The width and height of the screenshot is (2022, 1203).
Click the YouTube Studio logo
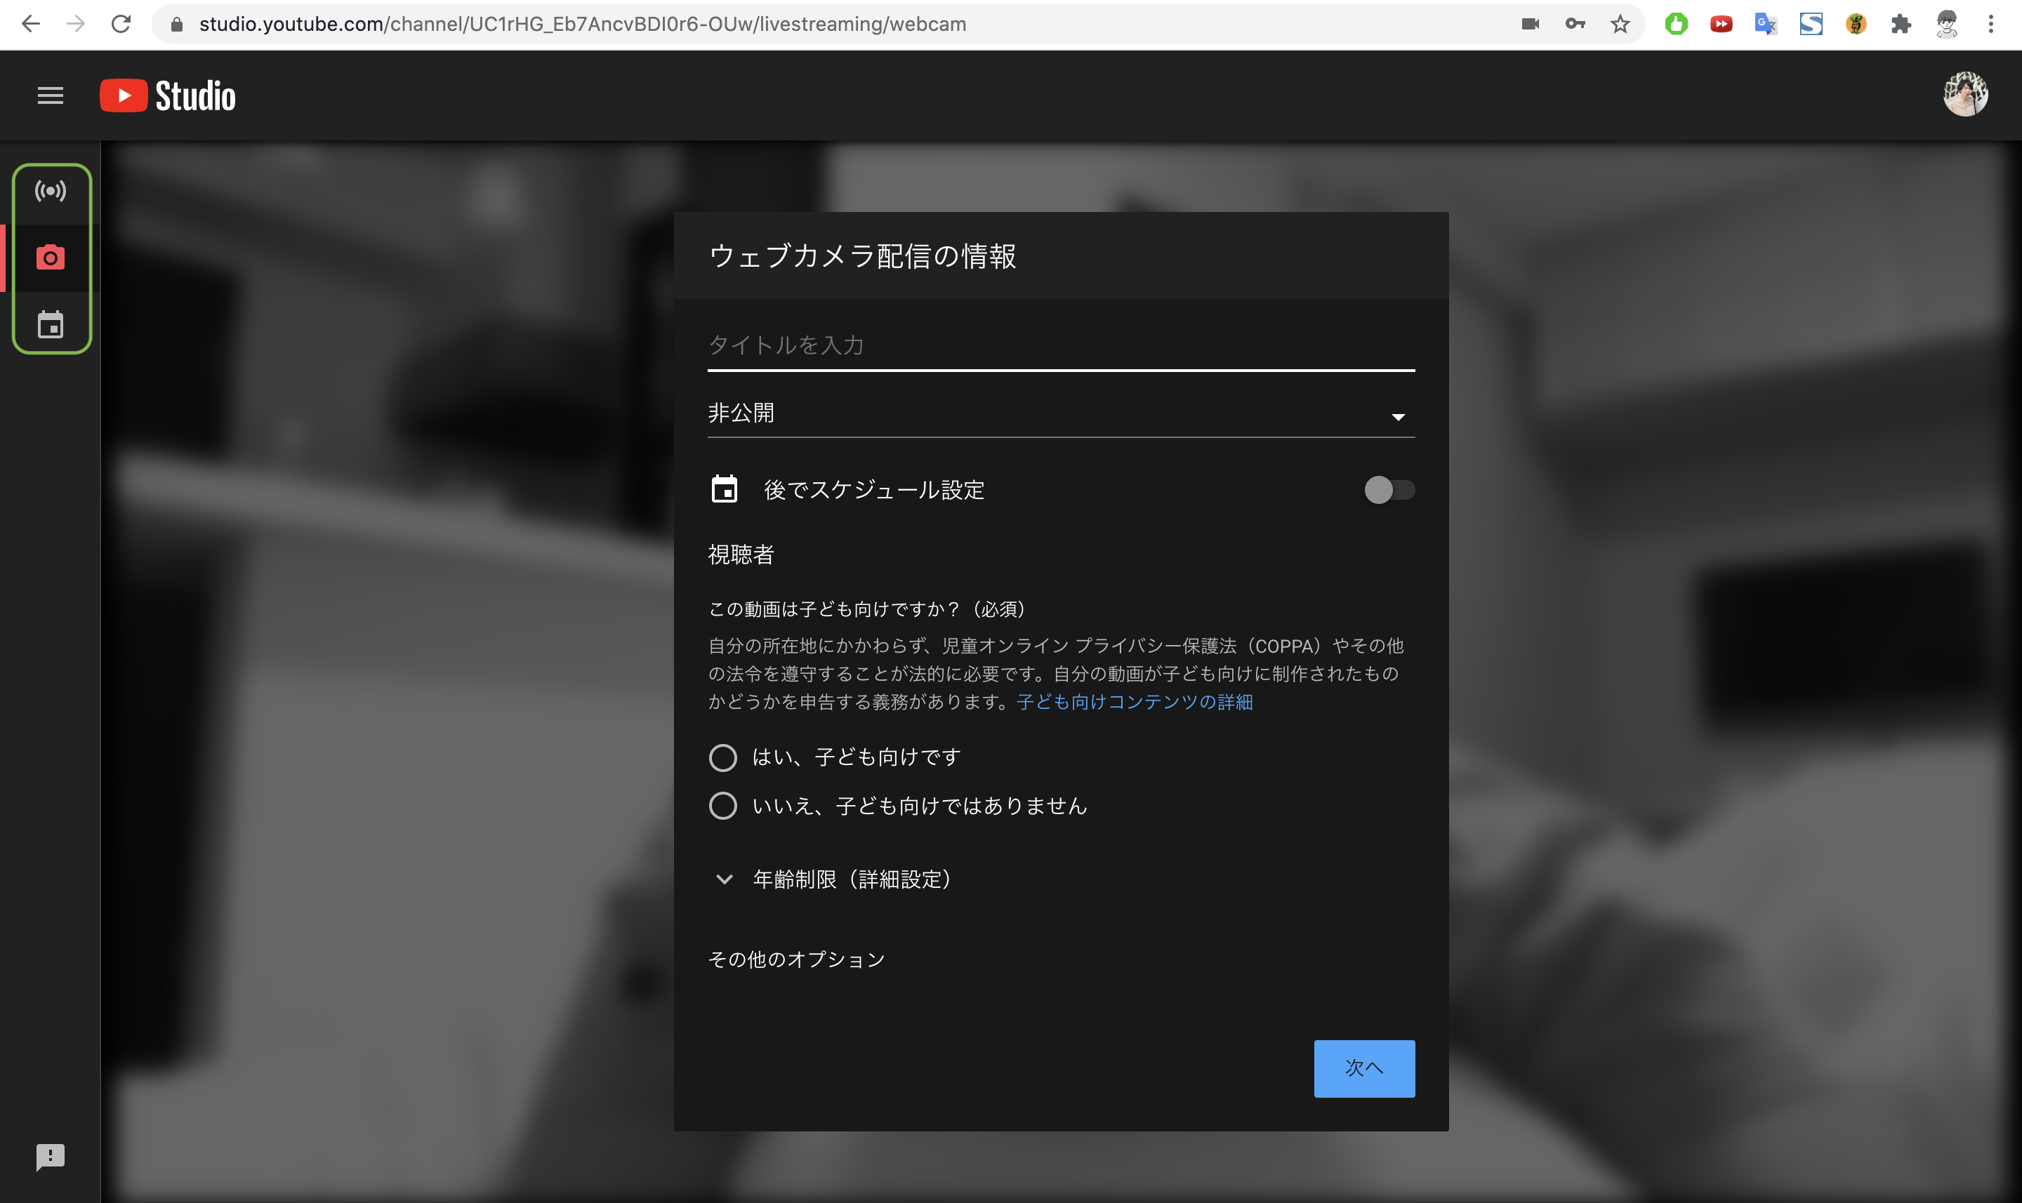click(168, 95)
